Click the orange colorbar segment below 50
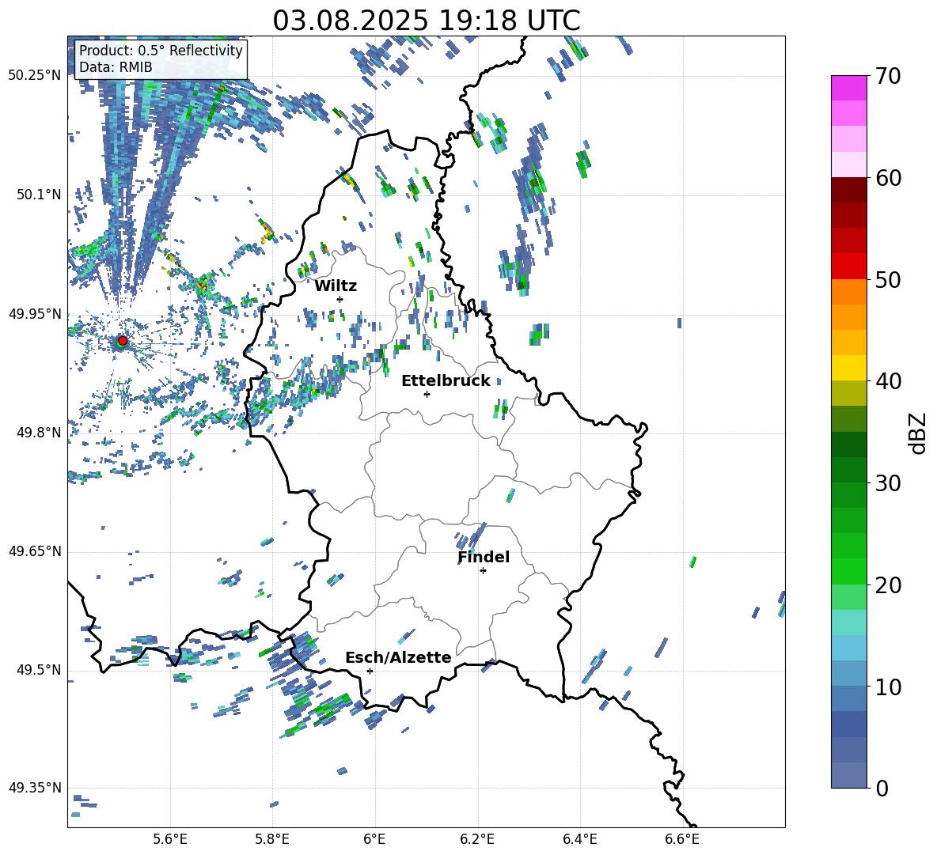The image size is (937, 855). [x=849, y=292]
